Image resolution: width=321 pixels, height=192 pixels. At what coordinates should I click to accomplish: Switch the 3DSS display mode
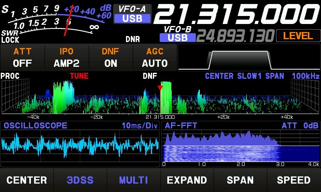click(80, 180)
